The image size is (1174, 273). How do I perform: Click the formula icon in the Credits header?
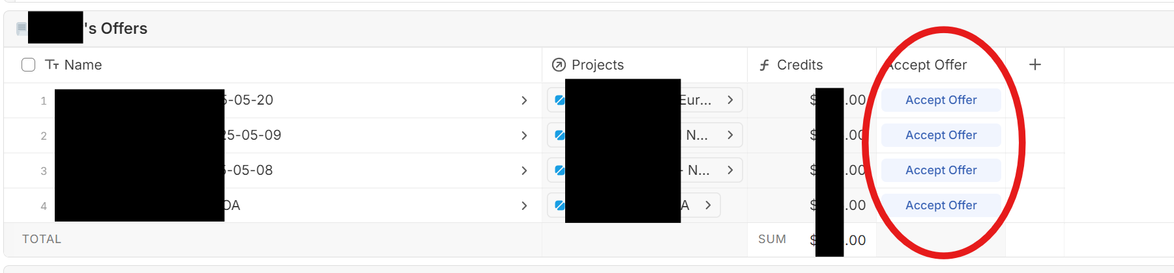coord(765,65)
